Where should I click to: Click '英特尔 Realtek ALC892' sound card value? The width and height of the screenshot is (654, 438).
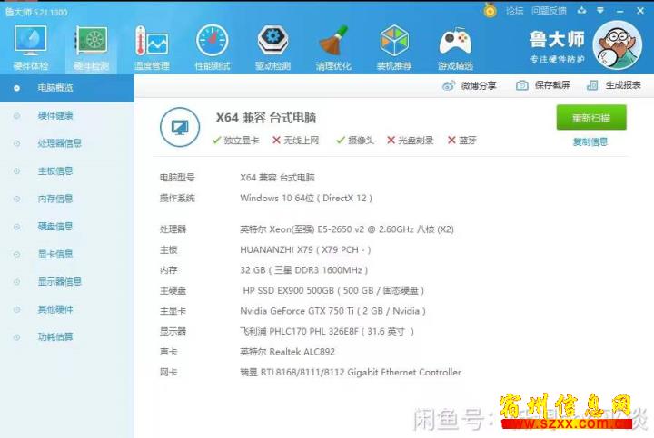click(x=287, y=352)
